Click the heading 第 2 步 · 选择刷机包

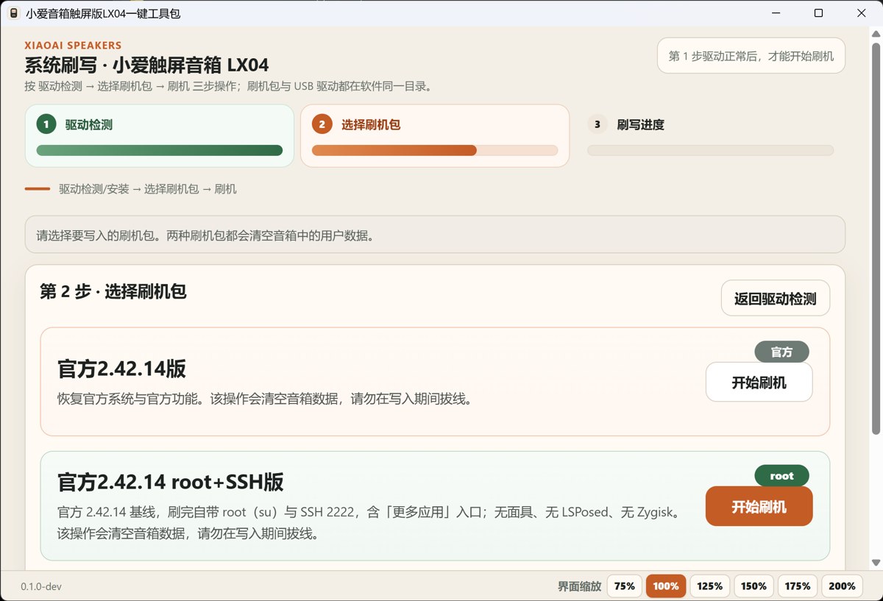point(113,291)
